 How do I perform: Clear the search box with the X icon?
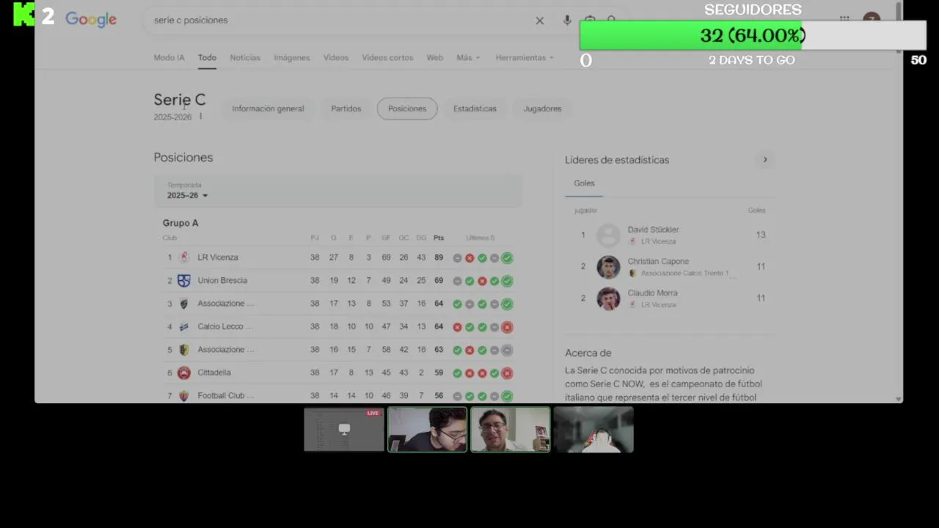[x=540, y=21]
